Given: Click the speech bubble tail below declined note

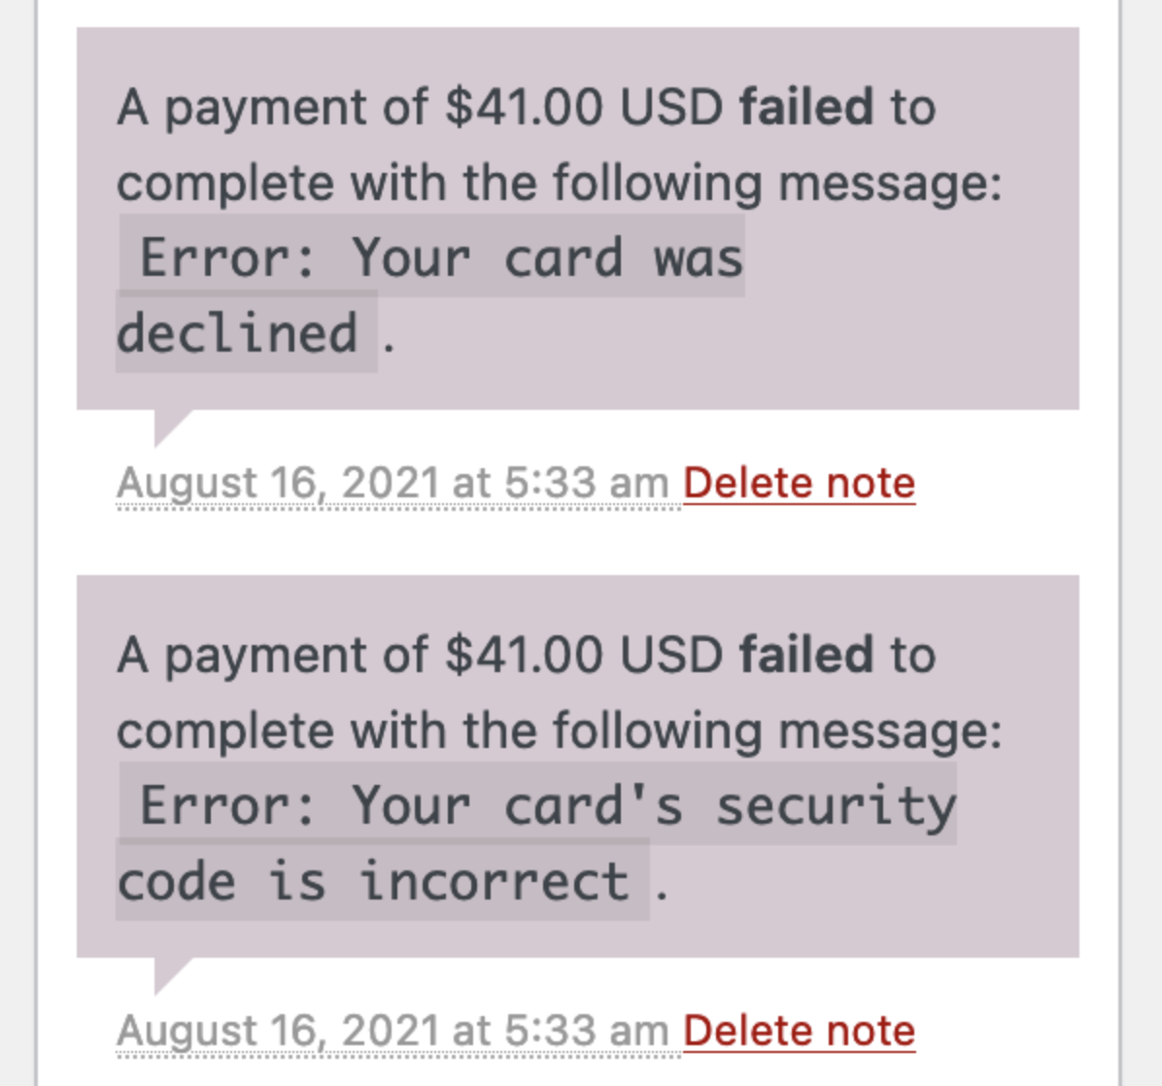Looking at the screenshot, I should (x=169, y=424).
